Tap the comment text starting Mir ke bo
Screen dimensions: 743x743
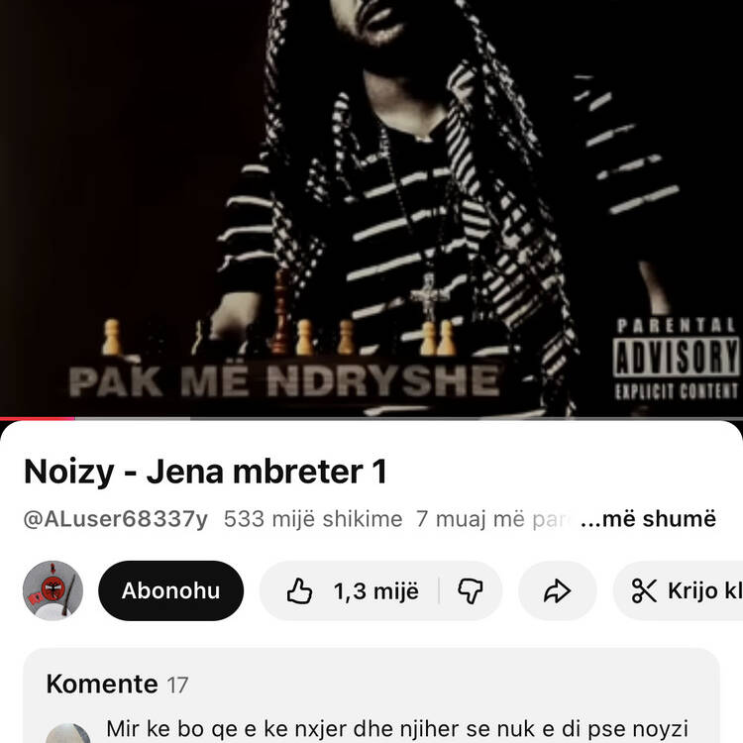[x=397, y=729]
